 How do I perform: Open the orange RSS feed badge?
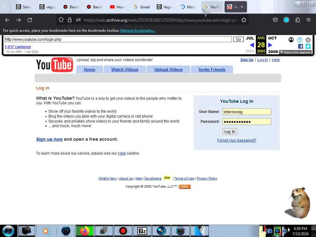185,187
